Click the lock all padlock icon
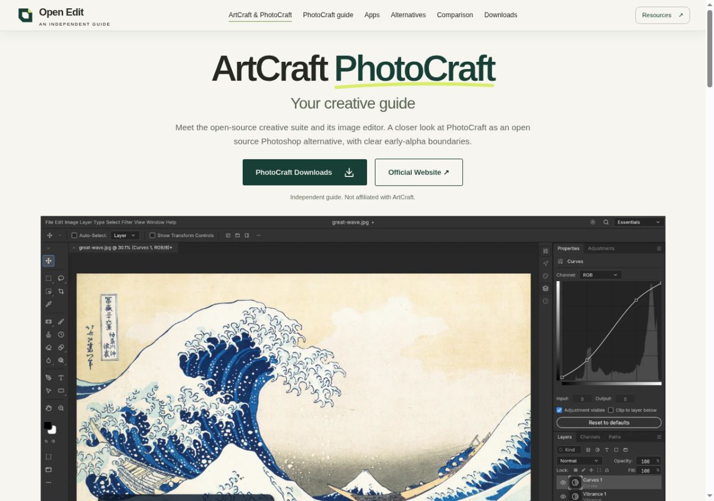The height and width of the screenshot is (501, 714). click(607, 470)
